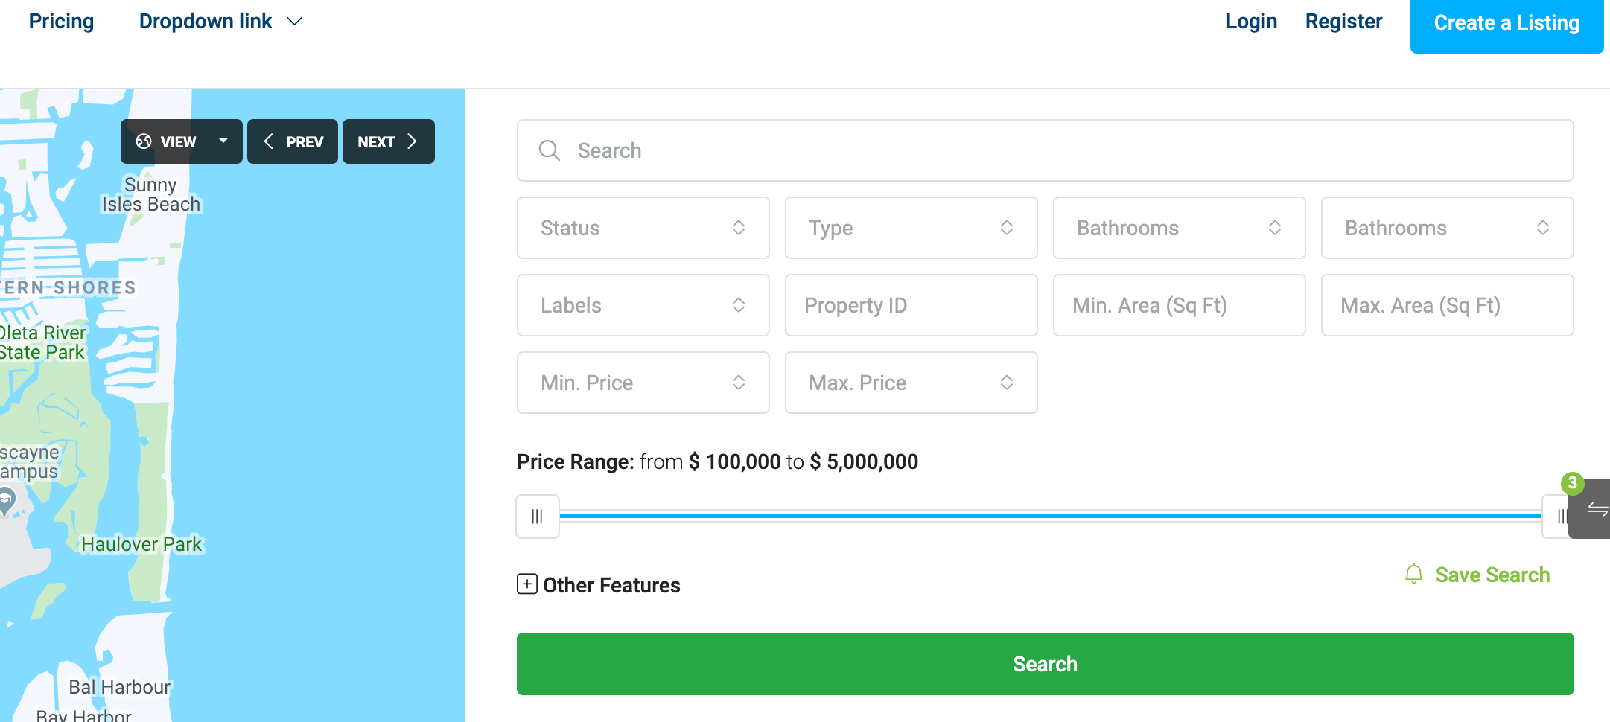This screenshot has width=1610, height=722.
Task: Open the Status dropdown
Action: click(643, 228)
